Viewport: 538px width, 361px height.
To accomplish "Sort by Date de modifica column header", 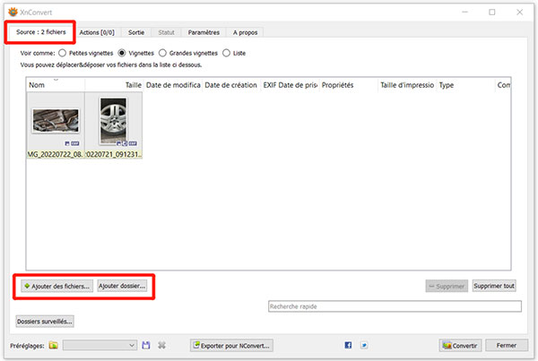I will tap(173, 85).
